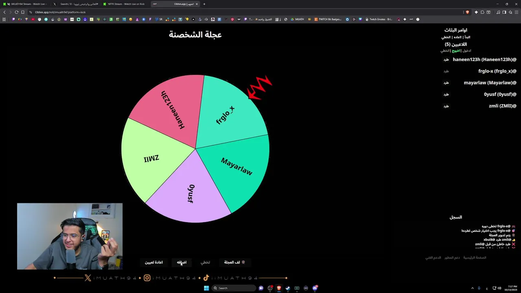This screenshot has width=521, height=293.
Task: Open the دعم المطور developer support link
Action: tap(452, 258)
